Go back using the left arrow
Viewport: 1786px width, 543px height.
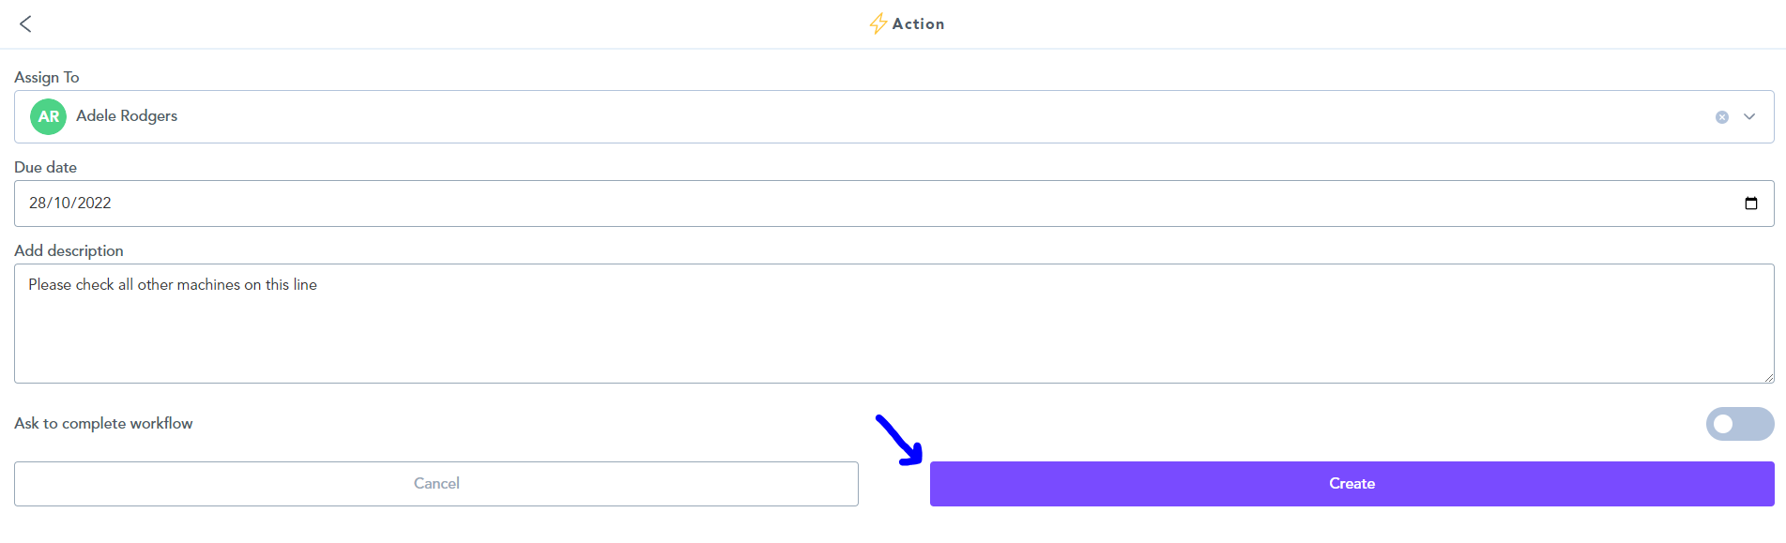(25, 23)
